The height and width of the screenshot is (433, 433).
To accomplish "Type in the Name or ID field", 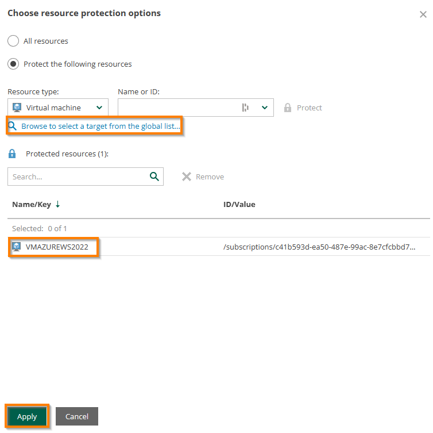I will coord(178,108).
